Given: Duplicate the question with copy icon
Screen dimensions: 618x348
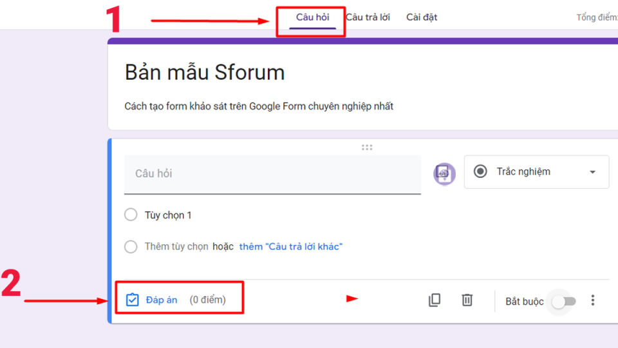Looking at the screenshot, I should point(435,300).
